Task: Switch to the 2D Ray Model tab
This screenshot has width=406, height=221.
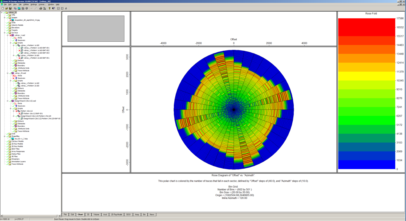Action: [x=116, y=215]
